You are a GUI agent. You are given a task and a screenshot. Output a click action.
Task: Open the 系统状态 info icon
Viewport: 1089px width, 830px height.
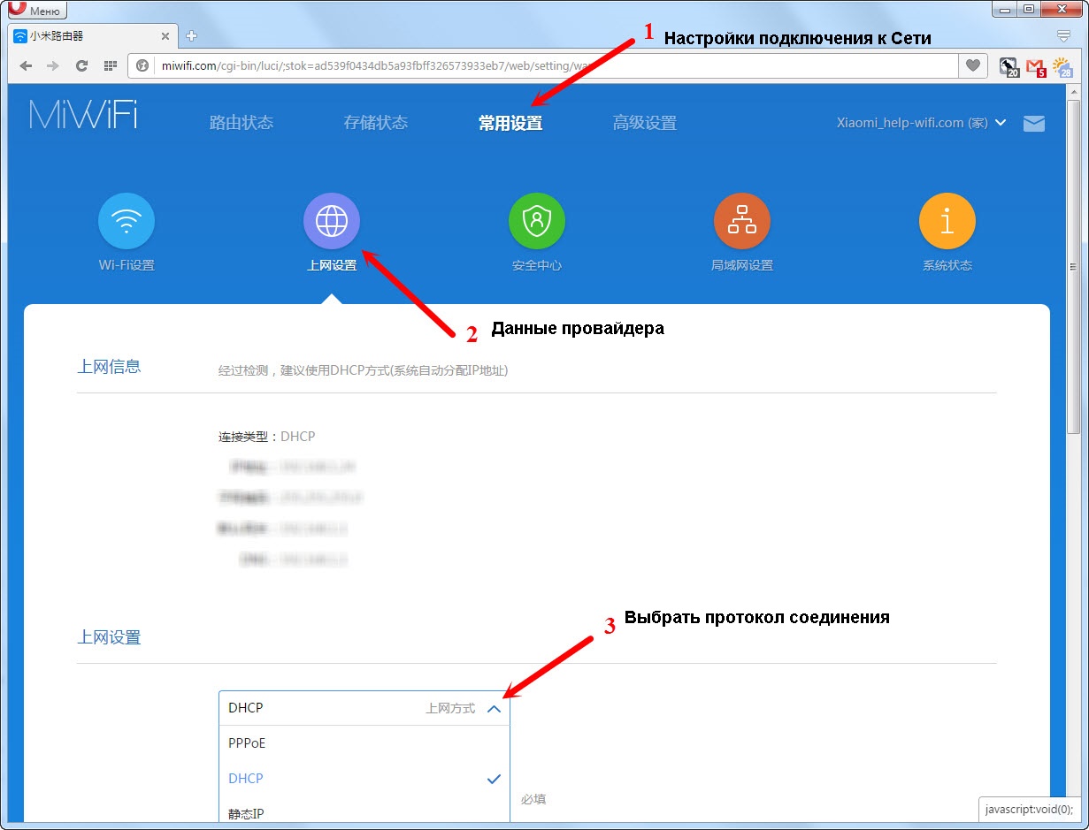947,223
